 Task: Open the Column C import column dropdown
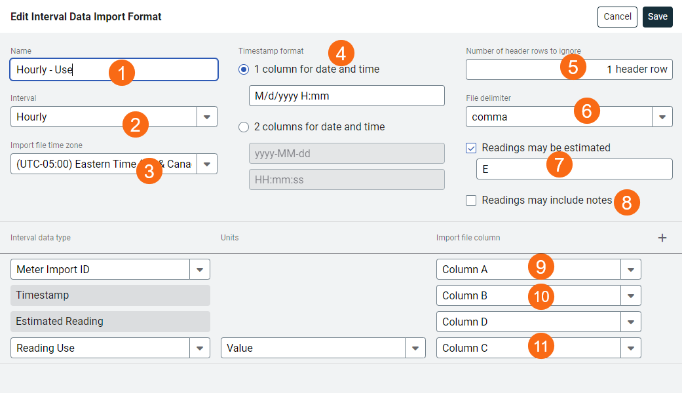click(631, 348)
